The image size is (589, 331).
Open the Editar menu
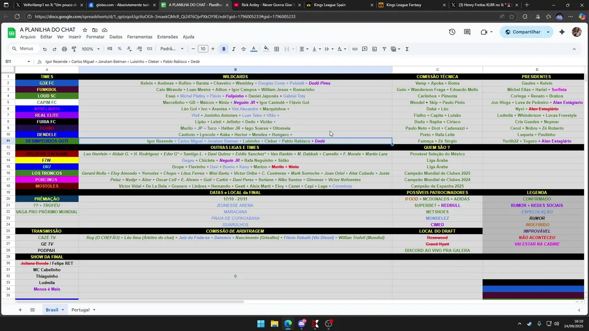point(46,37)
